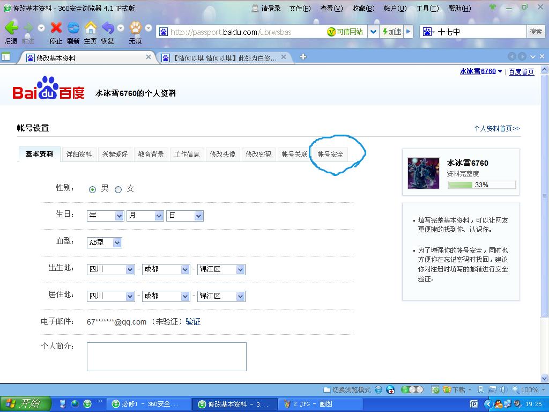Click the shirt skin icon in title bar
Image resolution: width=549 pixels, height=412 pixels.
[493, 7]
